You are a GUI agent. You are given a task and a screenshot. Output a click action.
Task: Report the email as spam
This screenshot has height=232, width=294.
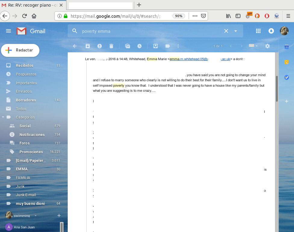pyautogui.click(x=100, y=46)
